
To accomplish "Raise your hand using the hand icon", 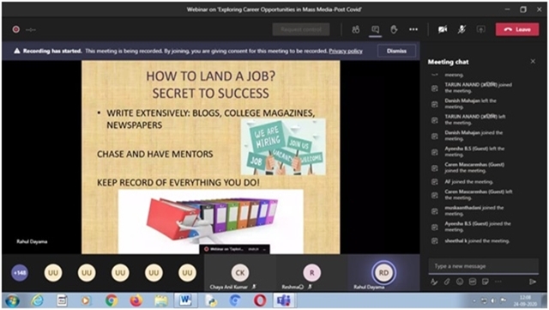I will 394,30.
